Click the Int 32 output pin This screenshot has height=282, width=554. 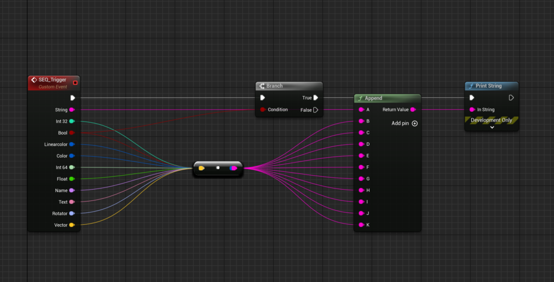point(72,121)
